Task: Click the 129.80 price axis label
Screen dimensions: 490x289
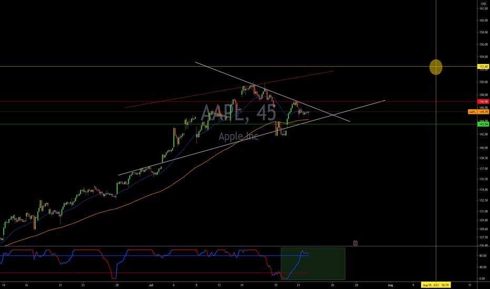Action: point(484,220)
